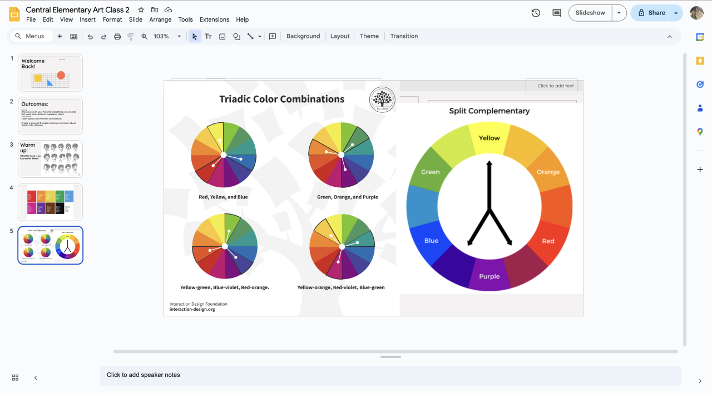
Task: Start the Slideshow
Action: (x=590, y=13)
